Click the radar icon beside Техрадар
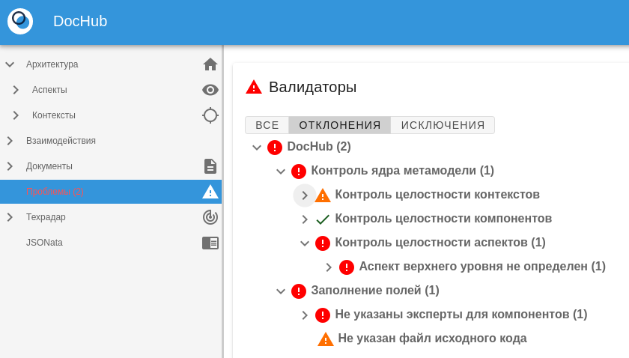 (x=210, y=217)
